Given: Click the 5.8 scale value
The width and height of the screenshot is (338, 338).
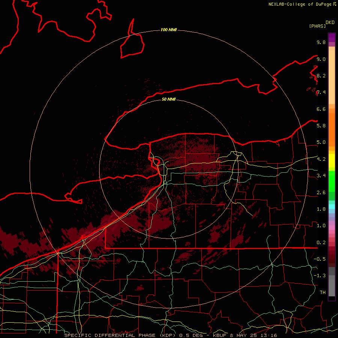Looking at the screenshot, I should [321, 125].
